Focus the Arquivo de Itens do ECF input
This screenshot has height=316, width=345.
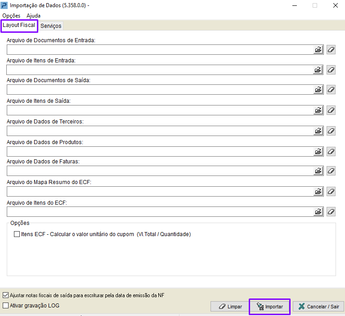(x=160, y=212)
